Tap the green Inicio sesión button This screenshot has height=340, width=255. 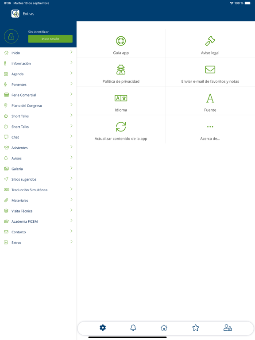[x=50, y=39]
